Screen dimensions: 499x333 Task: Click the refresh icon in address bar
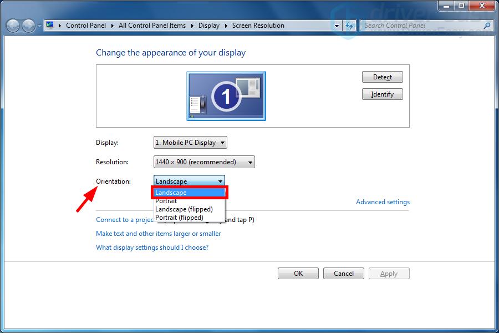coord(349,25)
